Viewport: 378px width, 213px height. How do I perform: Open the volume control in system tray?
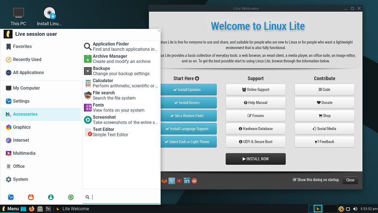(355, 209)
